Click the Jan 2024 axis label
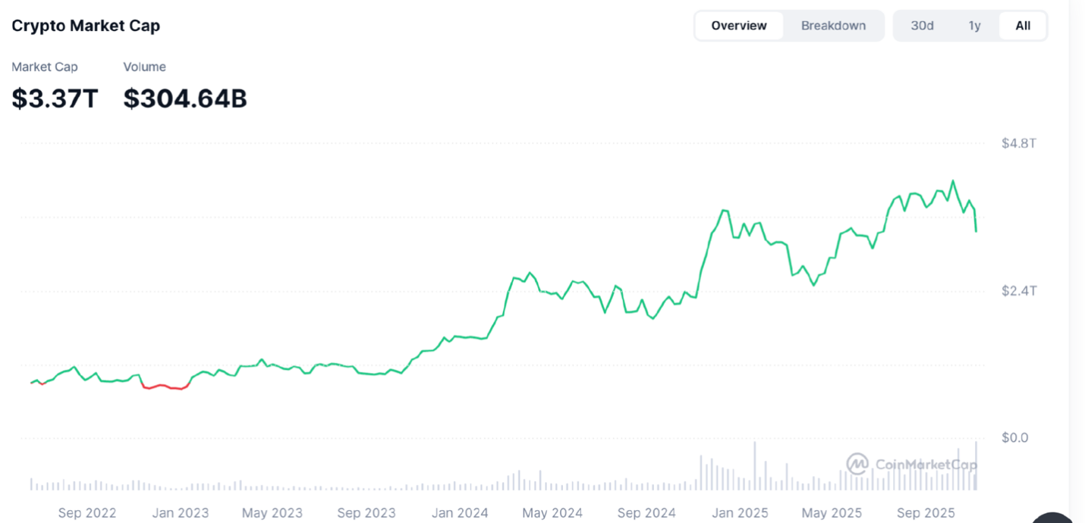Image resolution: width=1085 pixels, height=523 pixels. pyautogui.click(x=460, y=513)
